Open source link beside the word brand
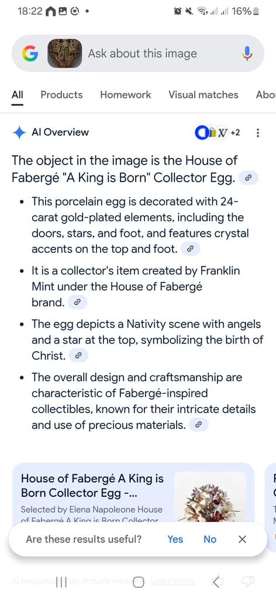The height and width of the screenshot is (600, 276). 78,302
